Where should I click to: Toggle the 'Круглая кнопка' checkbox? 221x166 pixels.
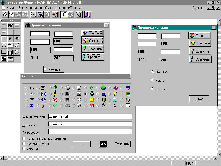click(24, 144)
